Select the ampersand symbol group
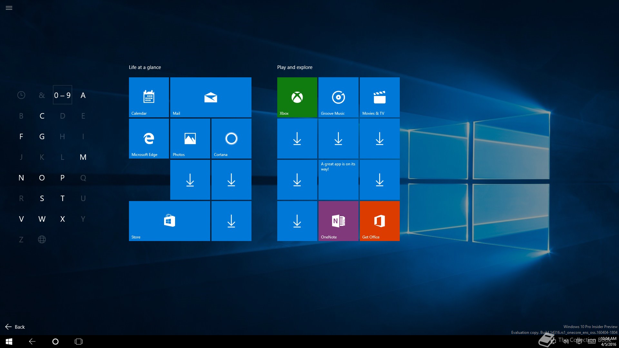The width and height of the screenshot is (619, 348). click(x=42, y=95)
